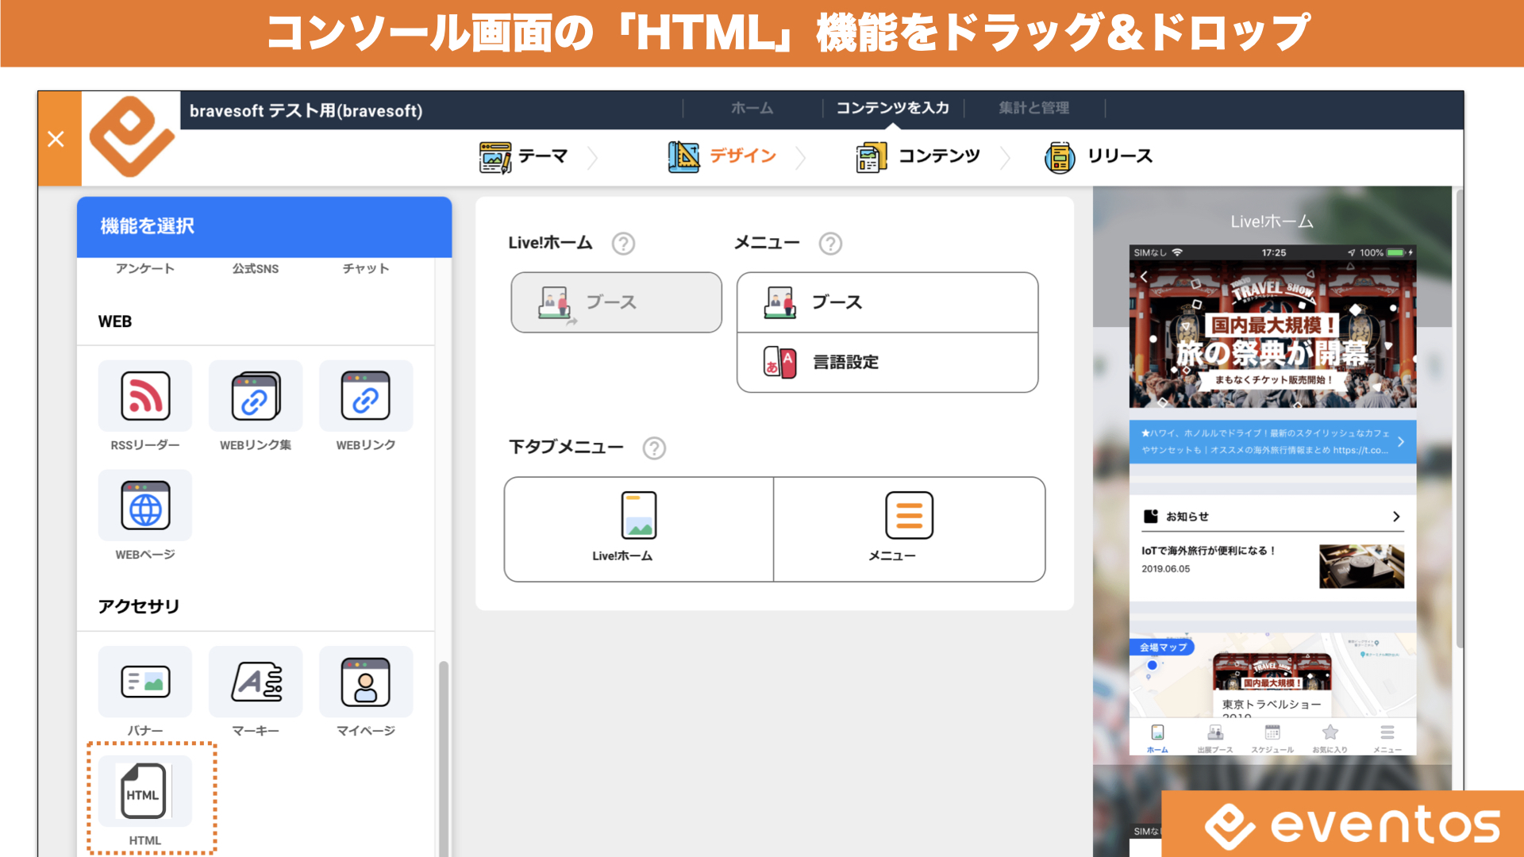This screenshot has width=1524, height=857.
Task: Choose the WEBページ globe icon
Action: (145, 505)
